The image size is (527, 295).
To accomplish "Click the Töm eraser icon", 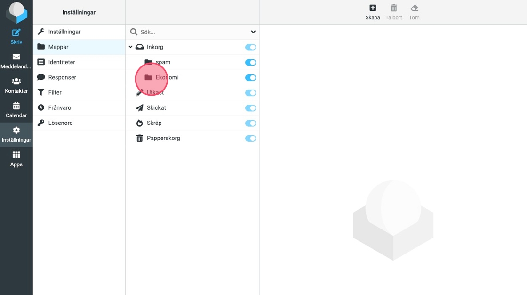I will 414,8.
